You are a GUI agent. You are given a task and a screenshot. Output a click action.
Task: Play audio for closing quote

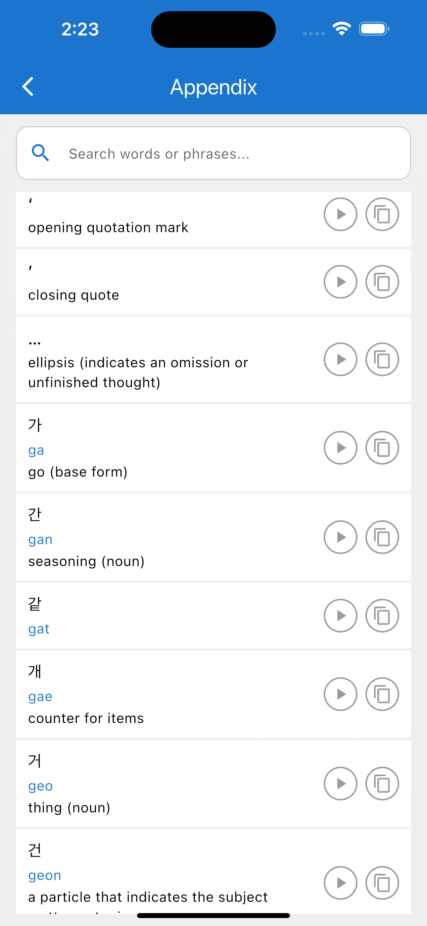[340, 282]
